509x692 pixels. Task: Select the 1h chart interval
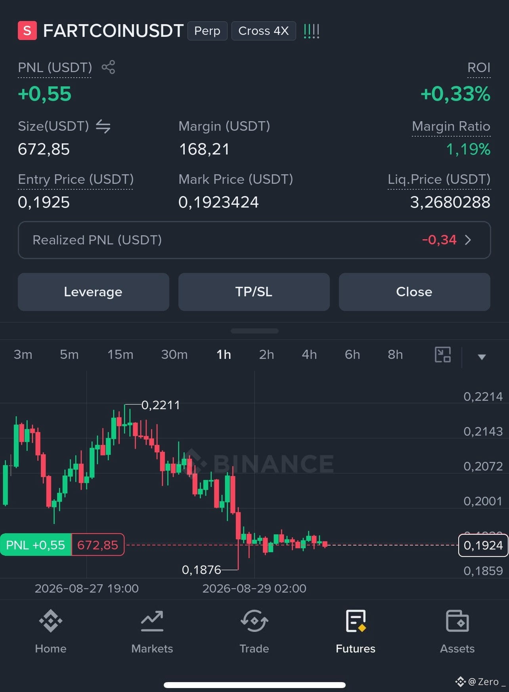[x=224, y=355]
